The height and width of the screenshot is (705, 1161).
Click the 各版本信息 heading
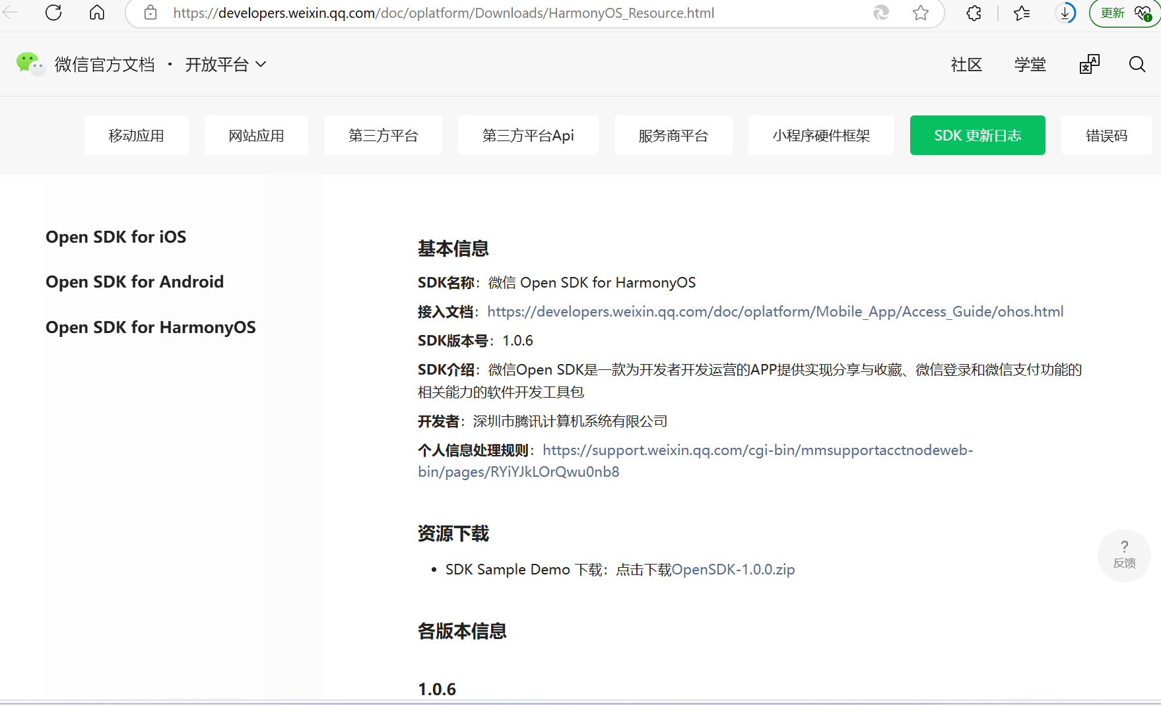click(462, 631)
